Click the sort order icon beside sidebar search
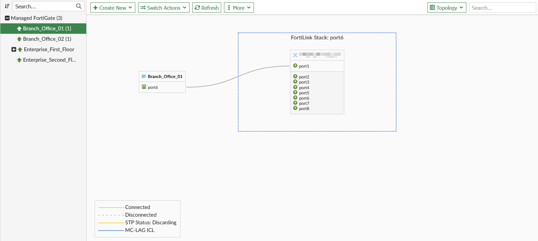Screen dimensions: 538x241 pyautogui.click(x=7, y=6)
